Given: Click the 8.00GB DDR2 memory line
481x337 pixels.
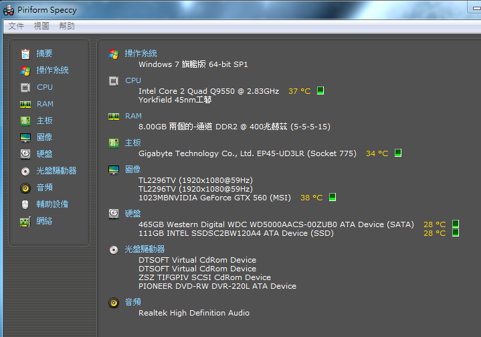Looking at the screenshot, I should coord(234,127).
